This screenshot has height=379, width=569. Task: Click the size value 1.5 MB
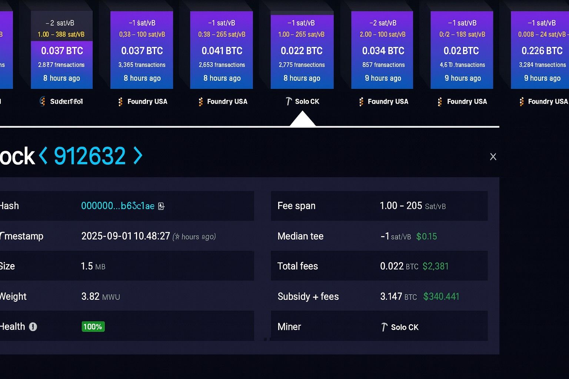click(x=93, y=266)
